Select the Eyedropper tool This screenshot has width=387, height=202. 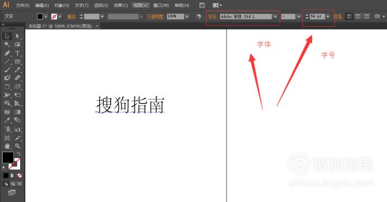(x=7, y=120)
